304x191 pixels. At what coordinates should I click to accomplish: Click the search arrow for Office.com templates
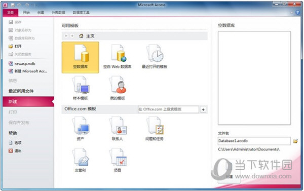pos(203,109)
